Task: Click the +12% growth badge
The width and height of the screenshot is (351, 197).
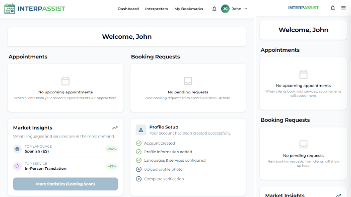Action: click(x=112, y=166)
